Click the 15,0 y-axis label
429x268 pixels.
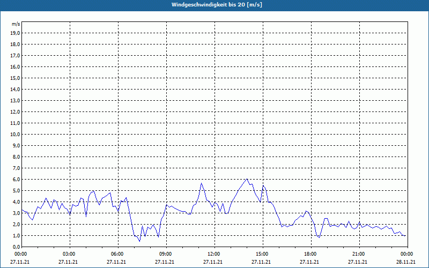(x=15, y=78)
